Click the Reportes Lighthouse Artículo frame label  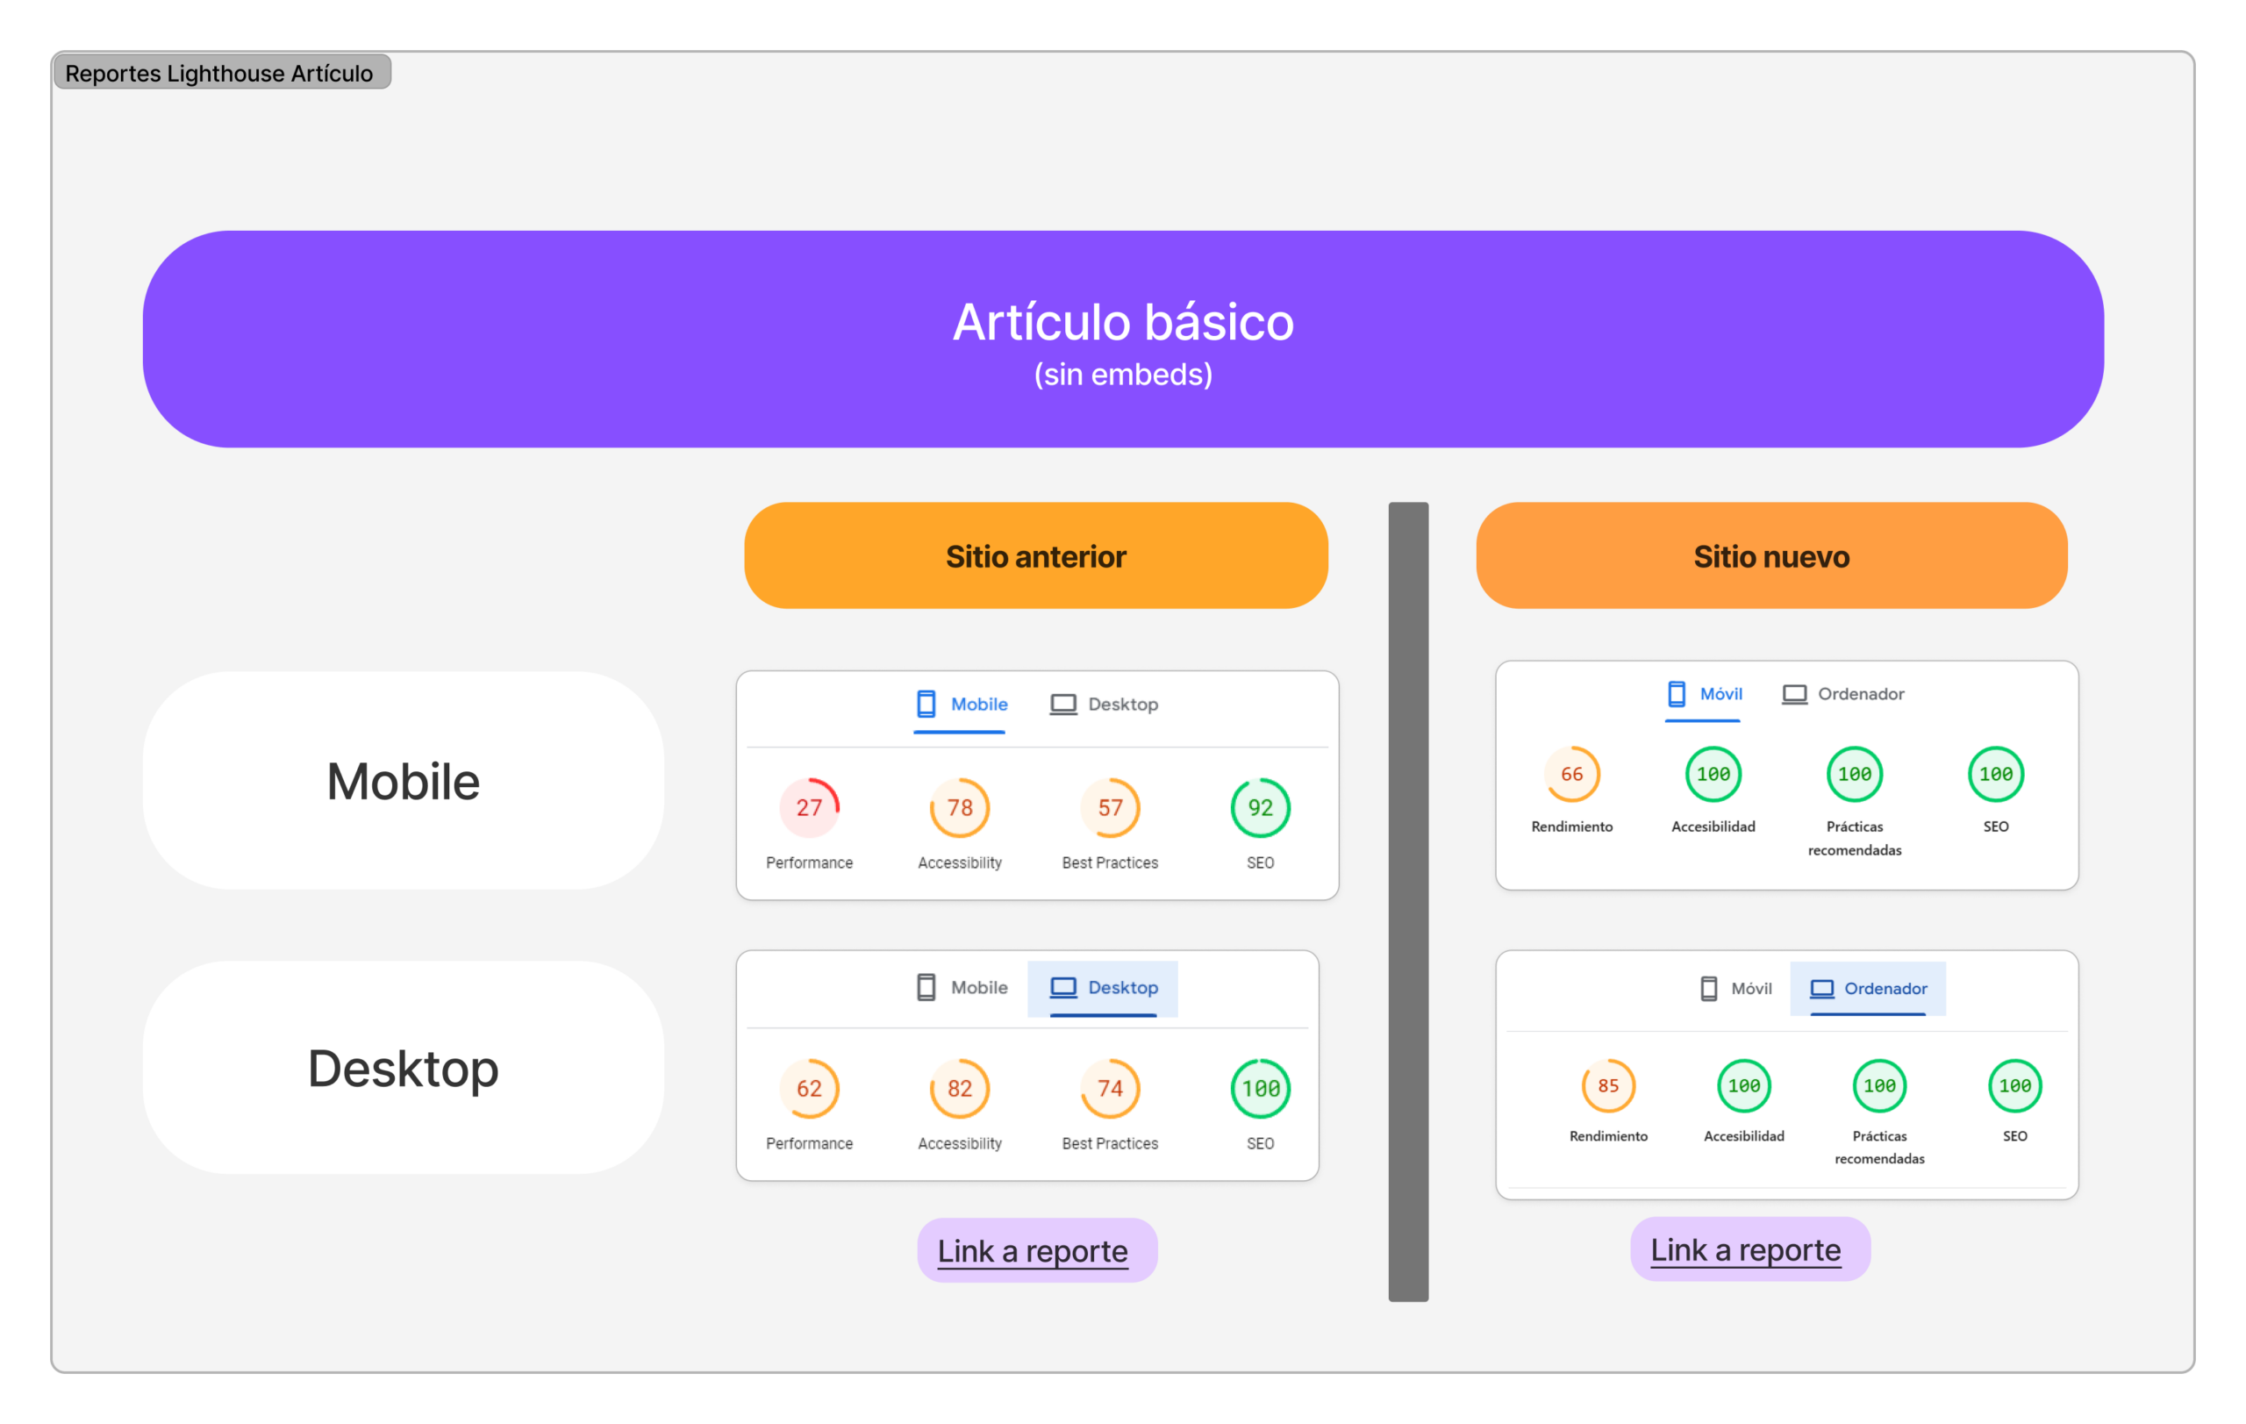click(220, 73)
